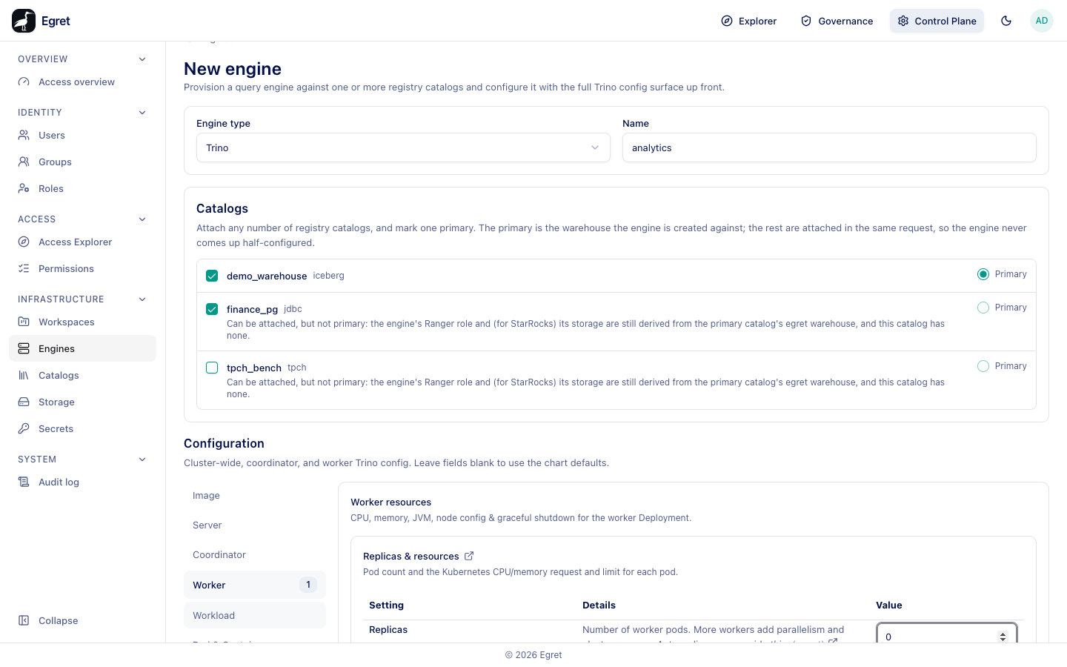The image size is (1067, 667).
Task: Click the Control Plane gear icon
Action: pos(903,21)
